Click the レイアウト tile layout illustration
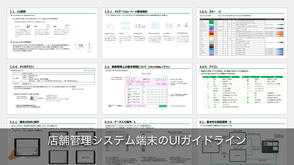This screenshot has height=165, width=294. [169, 26]
